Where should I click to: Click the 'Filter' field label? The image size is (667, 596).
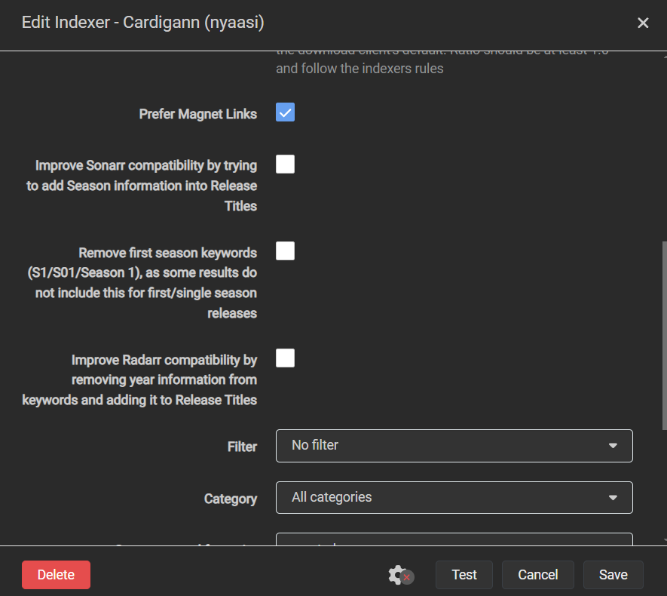pos(242,447)
